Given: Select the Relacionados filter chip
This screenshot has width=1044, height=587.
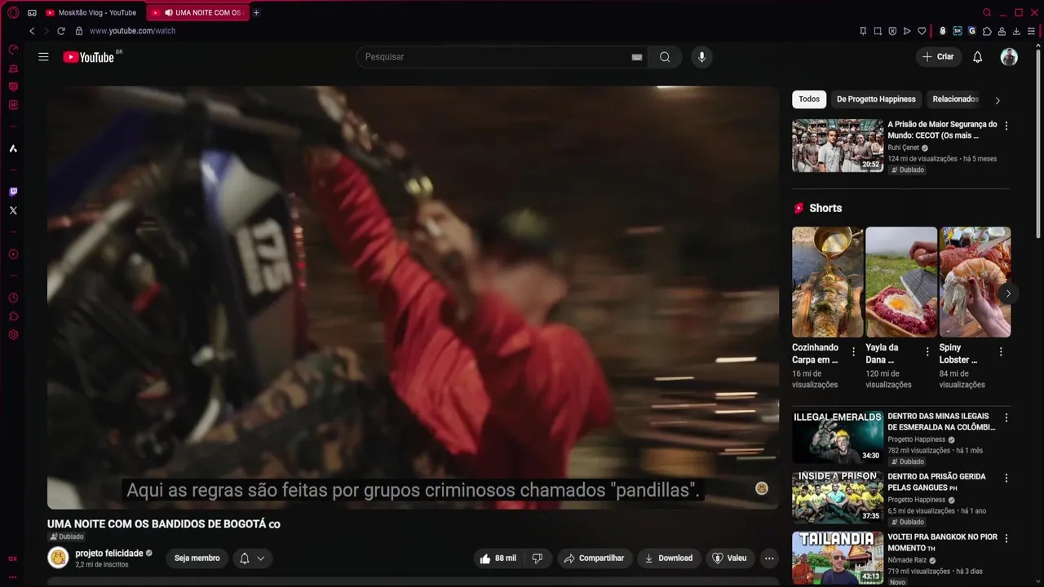Looking at the screenshot, I should [955, 99].
